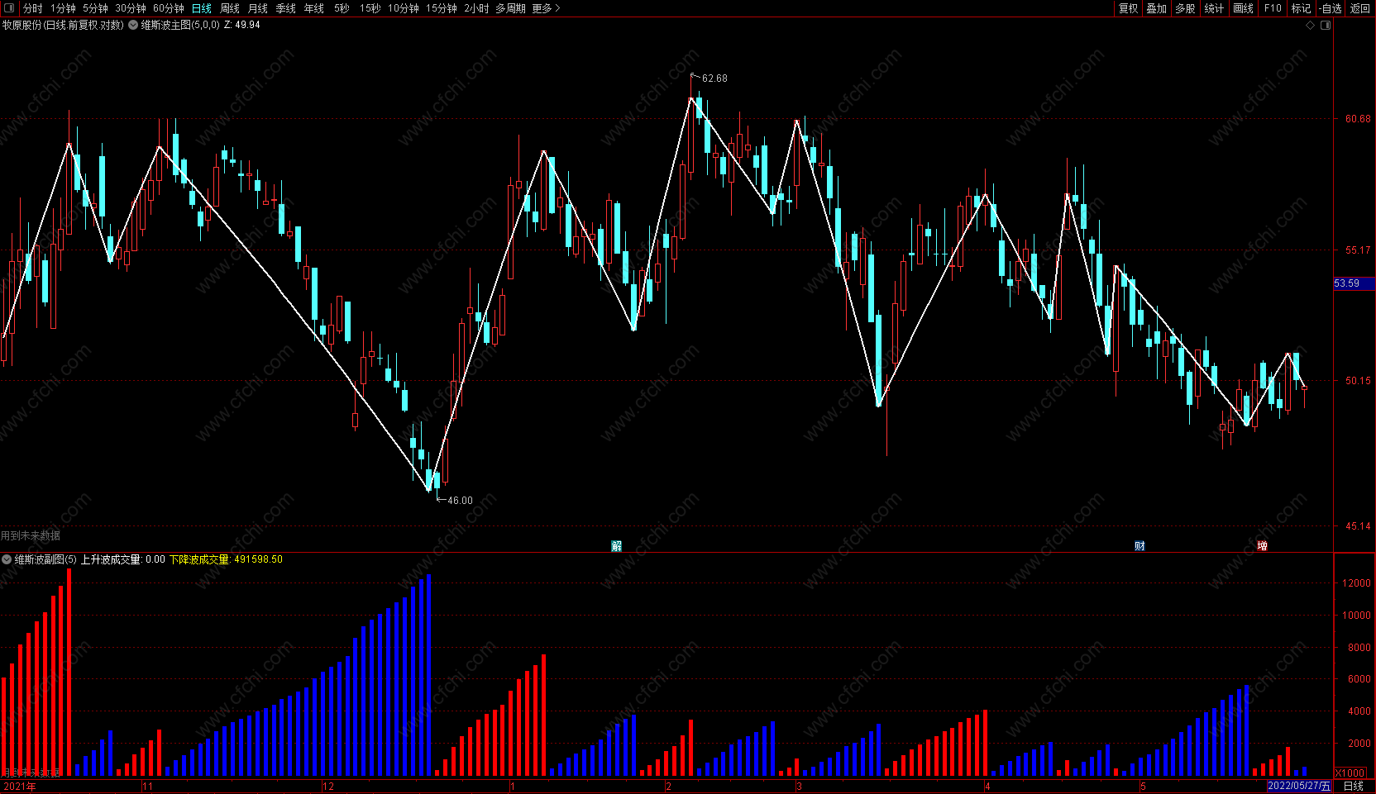Click the 解 event marker icon
The height and width of the screenshot is (794, 1376).
coord(616,545)
